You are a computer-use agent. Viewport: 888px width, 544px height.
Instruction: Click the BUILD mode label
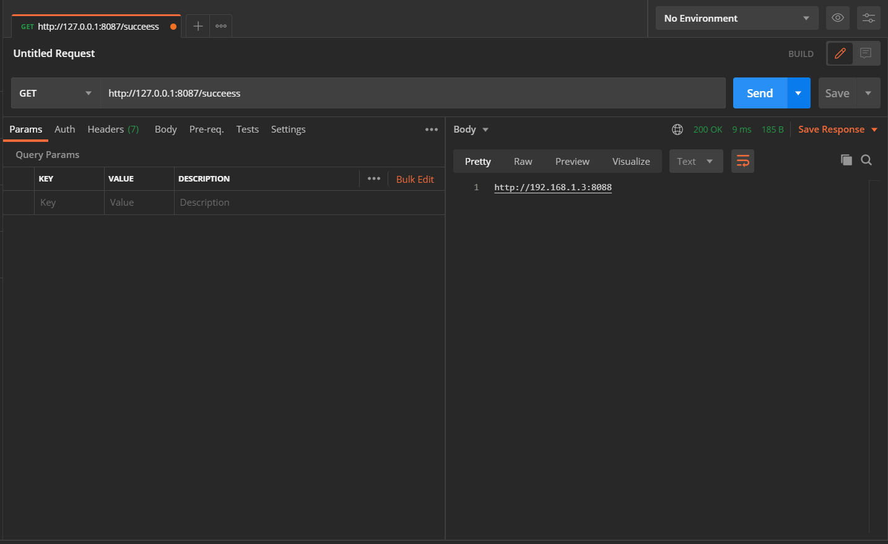click(x=801, y=54)
